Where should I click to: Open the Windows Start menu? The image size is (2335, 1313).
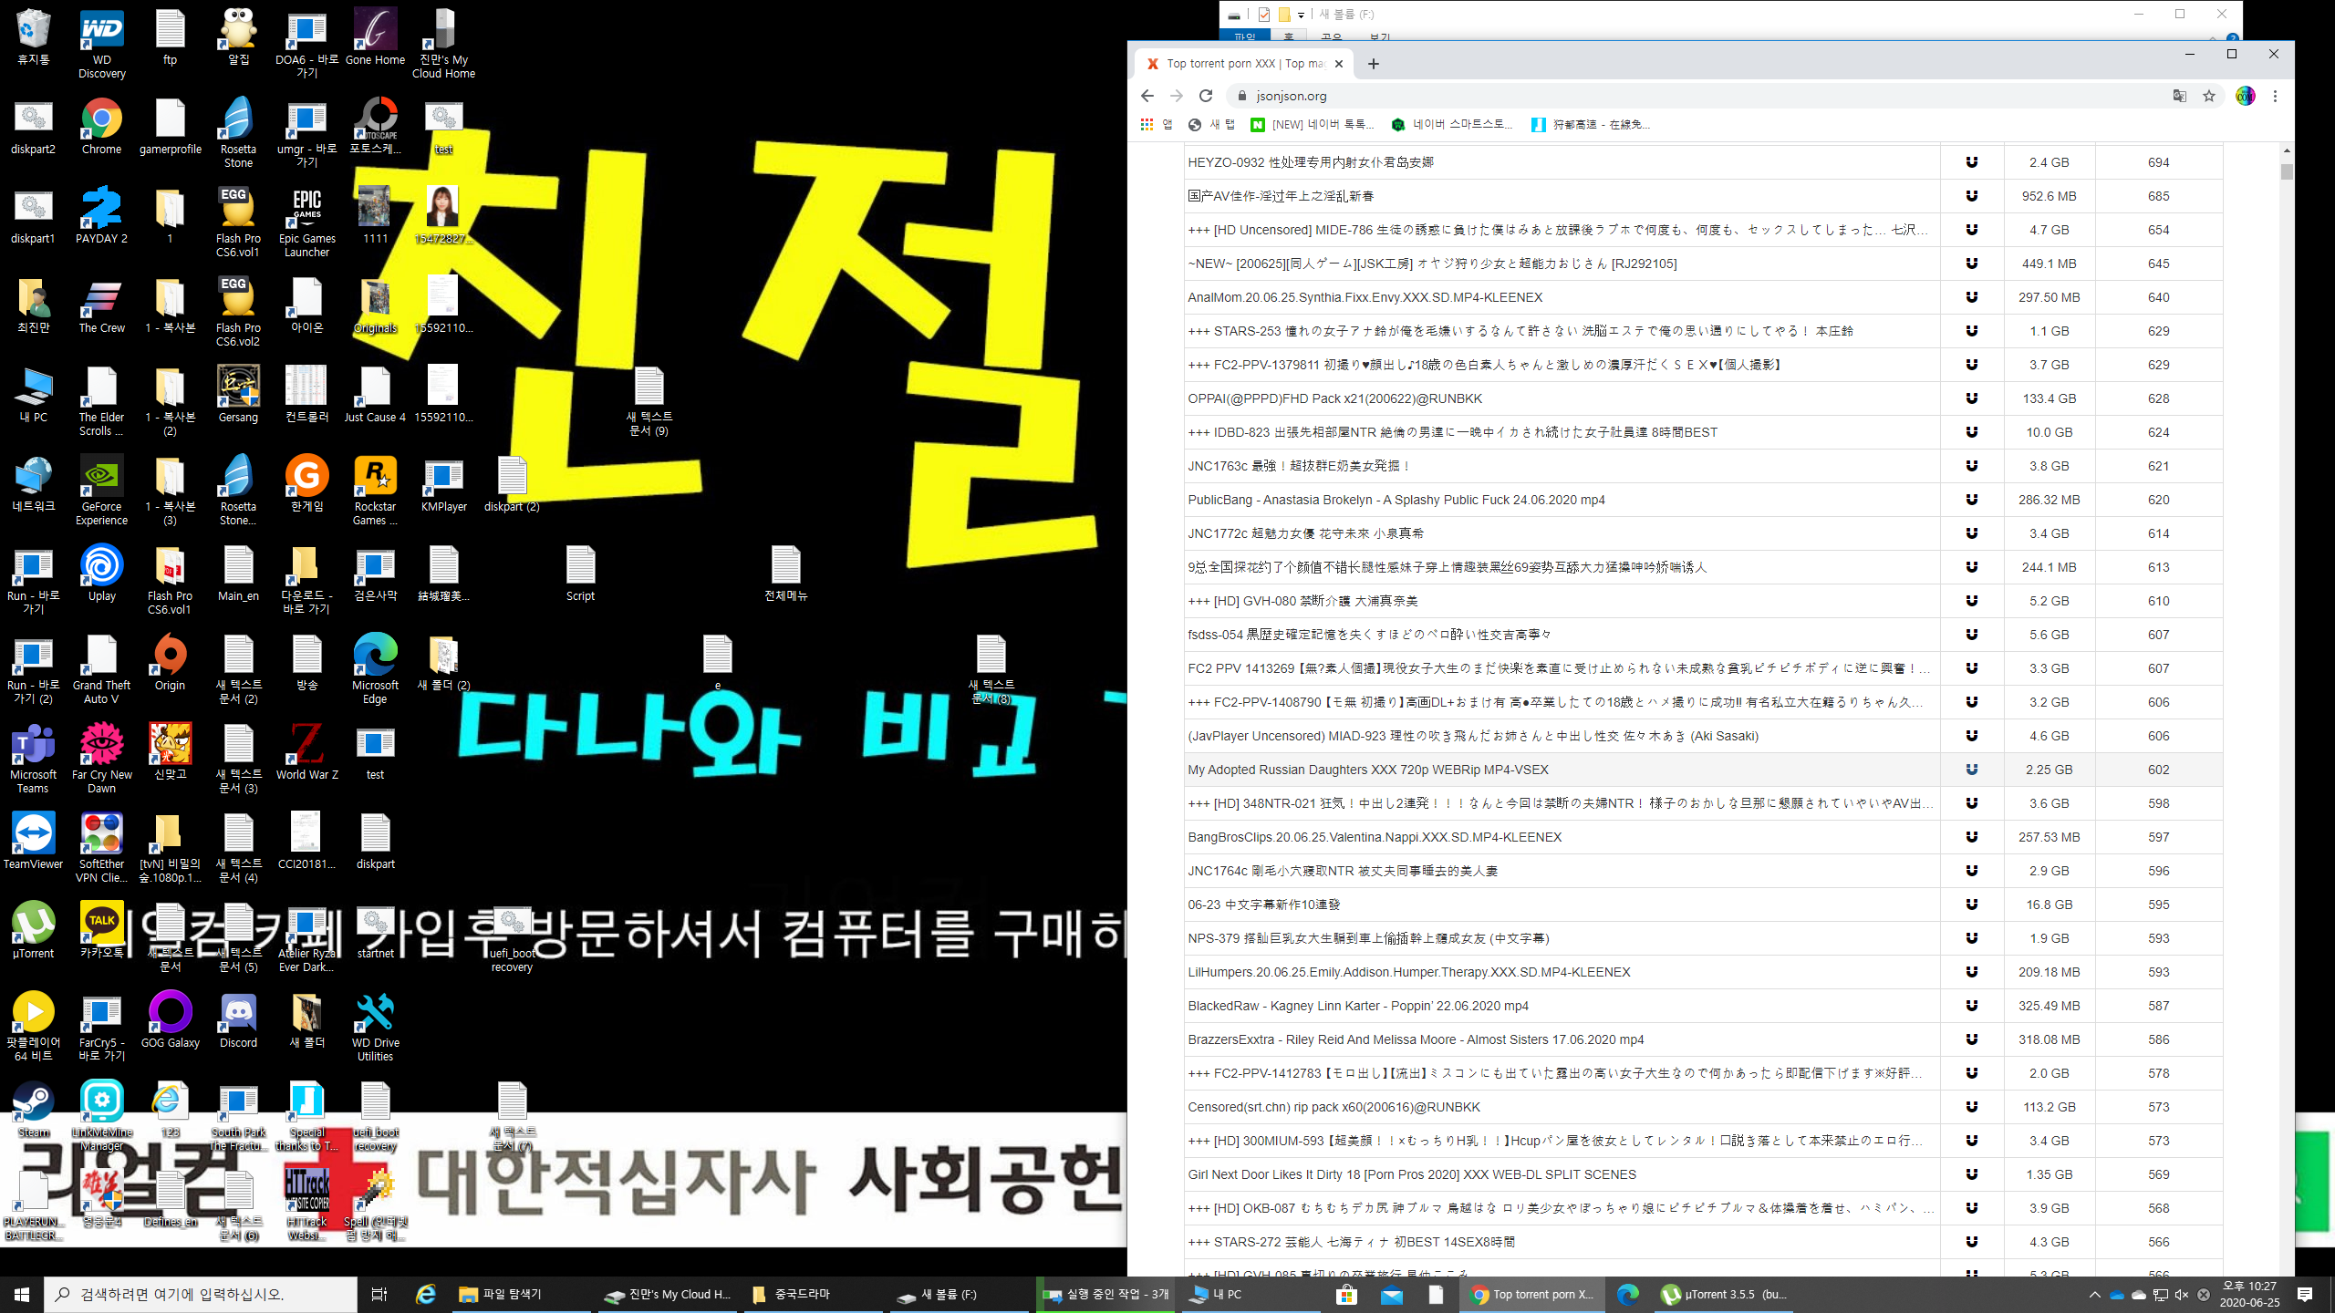coord(22,1294)
